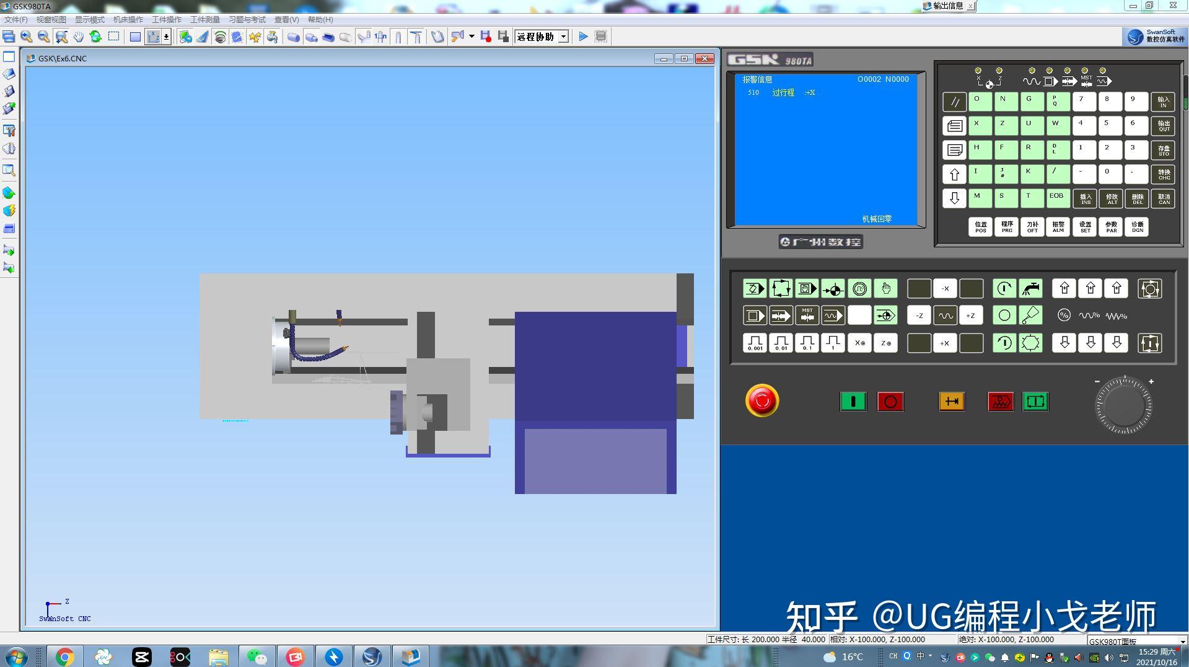
Task: Open the 工件操作 menu
Action: click(167, 19)
